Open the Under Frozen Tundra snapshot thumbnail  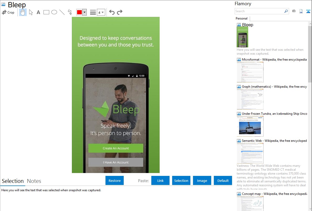(x=250, y=126)
